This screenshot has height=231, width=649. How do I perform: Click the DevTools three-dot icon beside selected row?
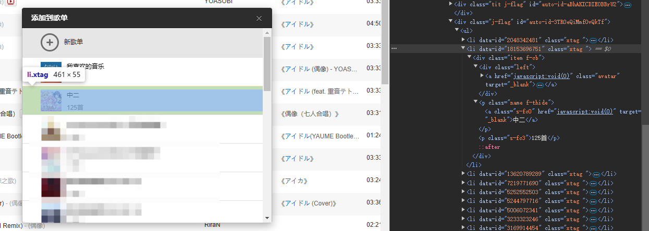pyautogui.click(x=395, y=48)
